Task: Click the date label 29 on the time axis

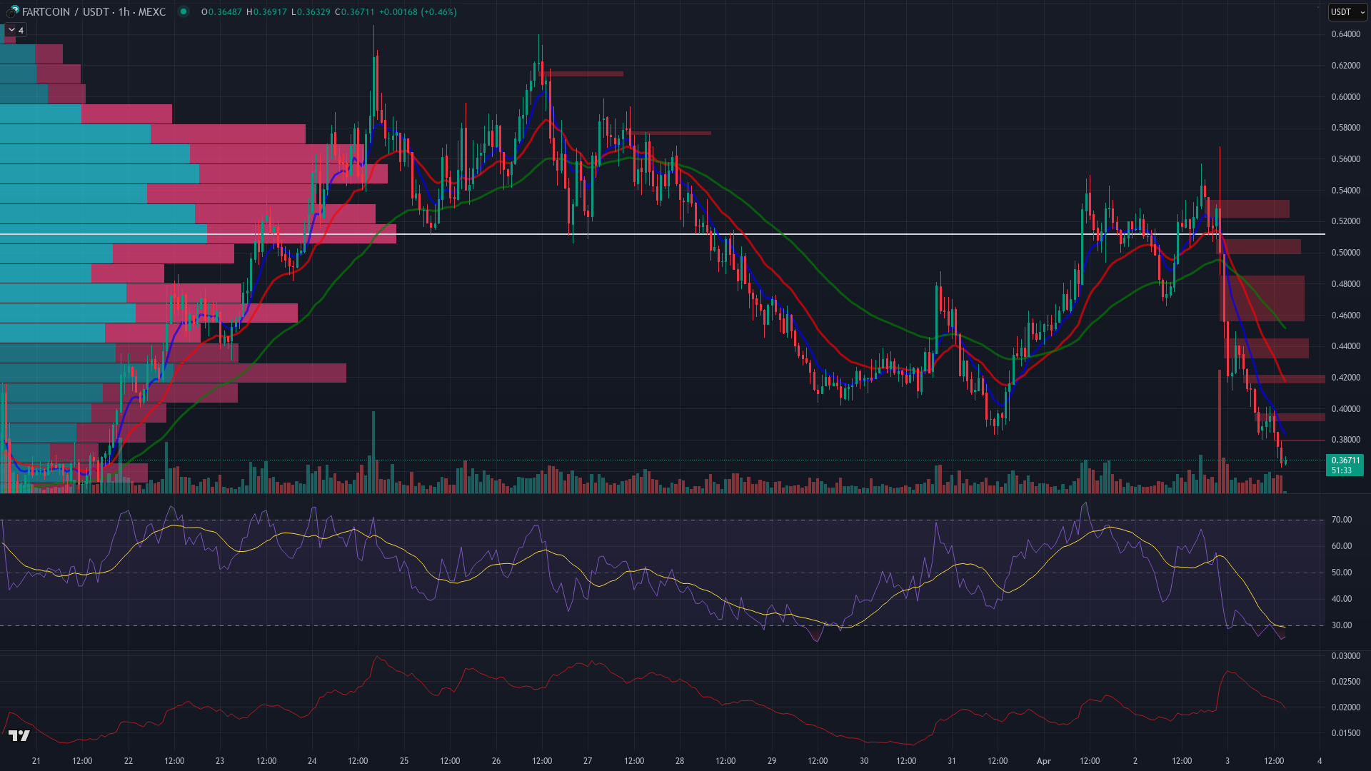Action: [x=772, y=761]
